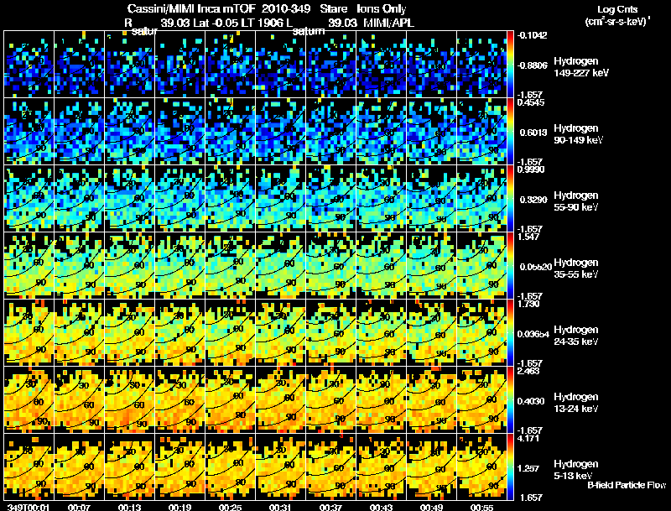The height and width of the screenshot is (511, 671).
Task: Click the color bar beside 149-227 keV row
Action: click(x=510, y=64)
